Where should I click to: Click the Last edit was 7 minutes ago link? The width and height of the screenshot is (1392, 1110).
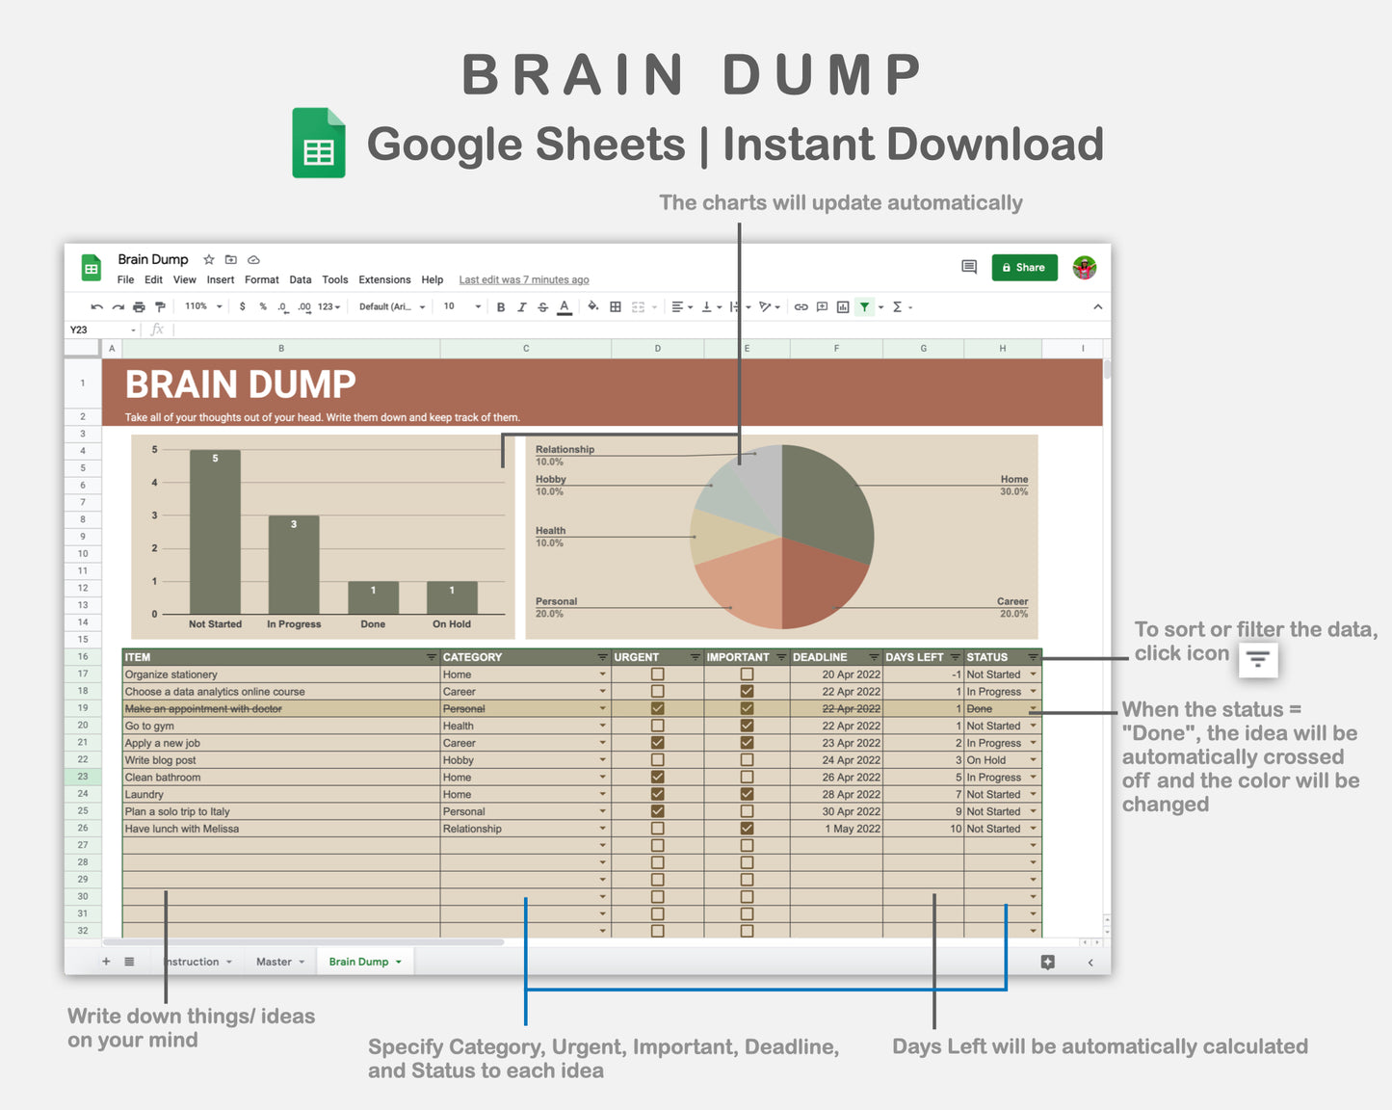[x=523, y=279]
